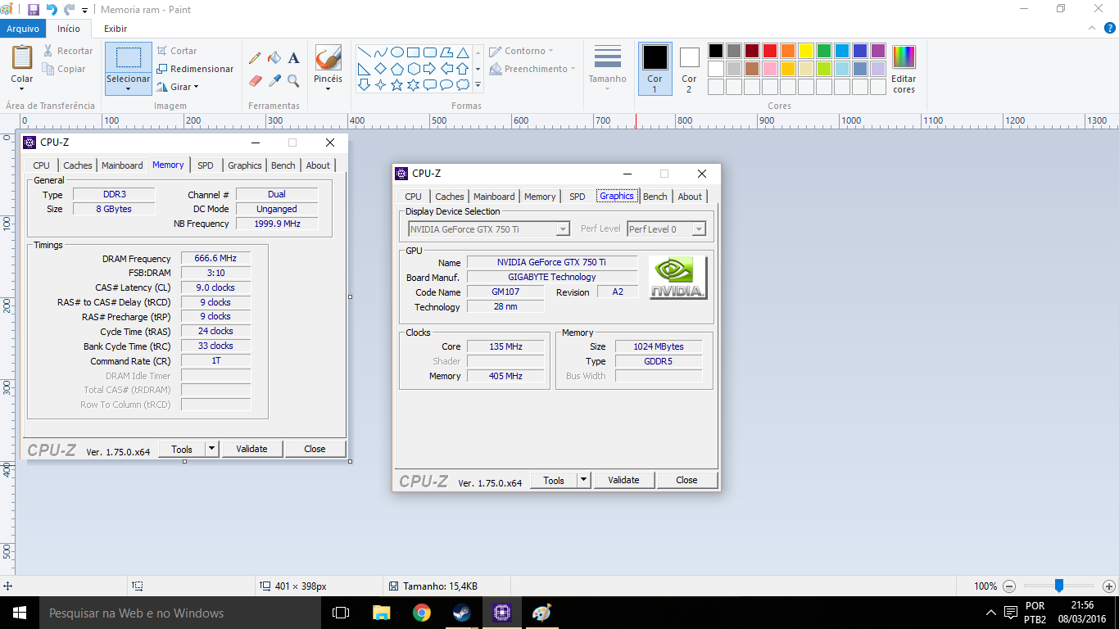Select the Color picker eyedropper tool
The height and width of the screenshot is (629, 1119).
[x=274, y=80]
